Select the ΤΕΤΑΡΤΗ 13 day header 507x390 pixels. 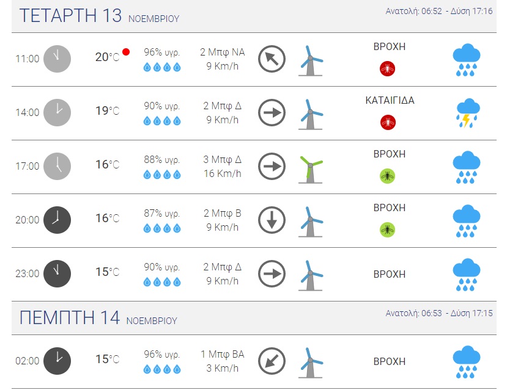coord(70,16)
